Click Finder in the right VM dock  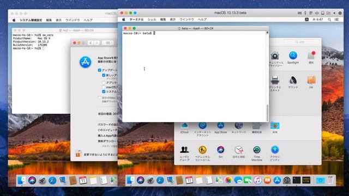(131, 180)
